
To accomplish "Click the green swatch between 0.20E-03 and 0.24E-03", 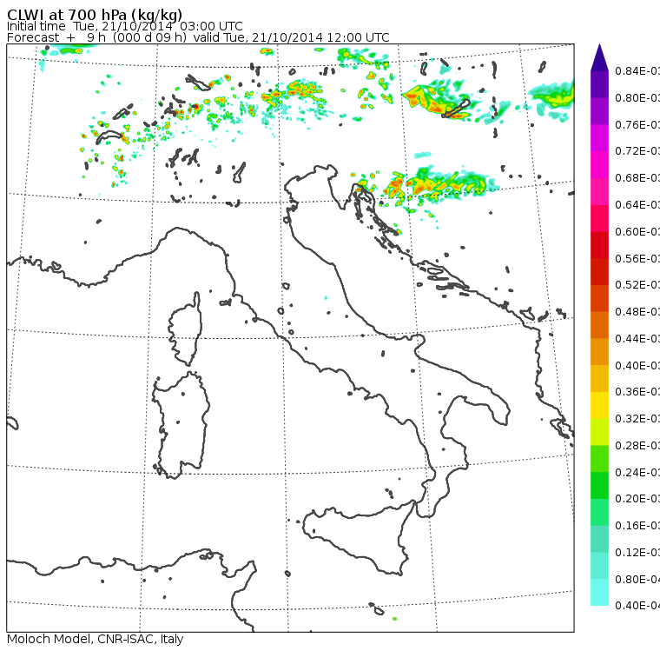I will [x=599, y=485].
